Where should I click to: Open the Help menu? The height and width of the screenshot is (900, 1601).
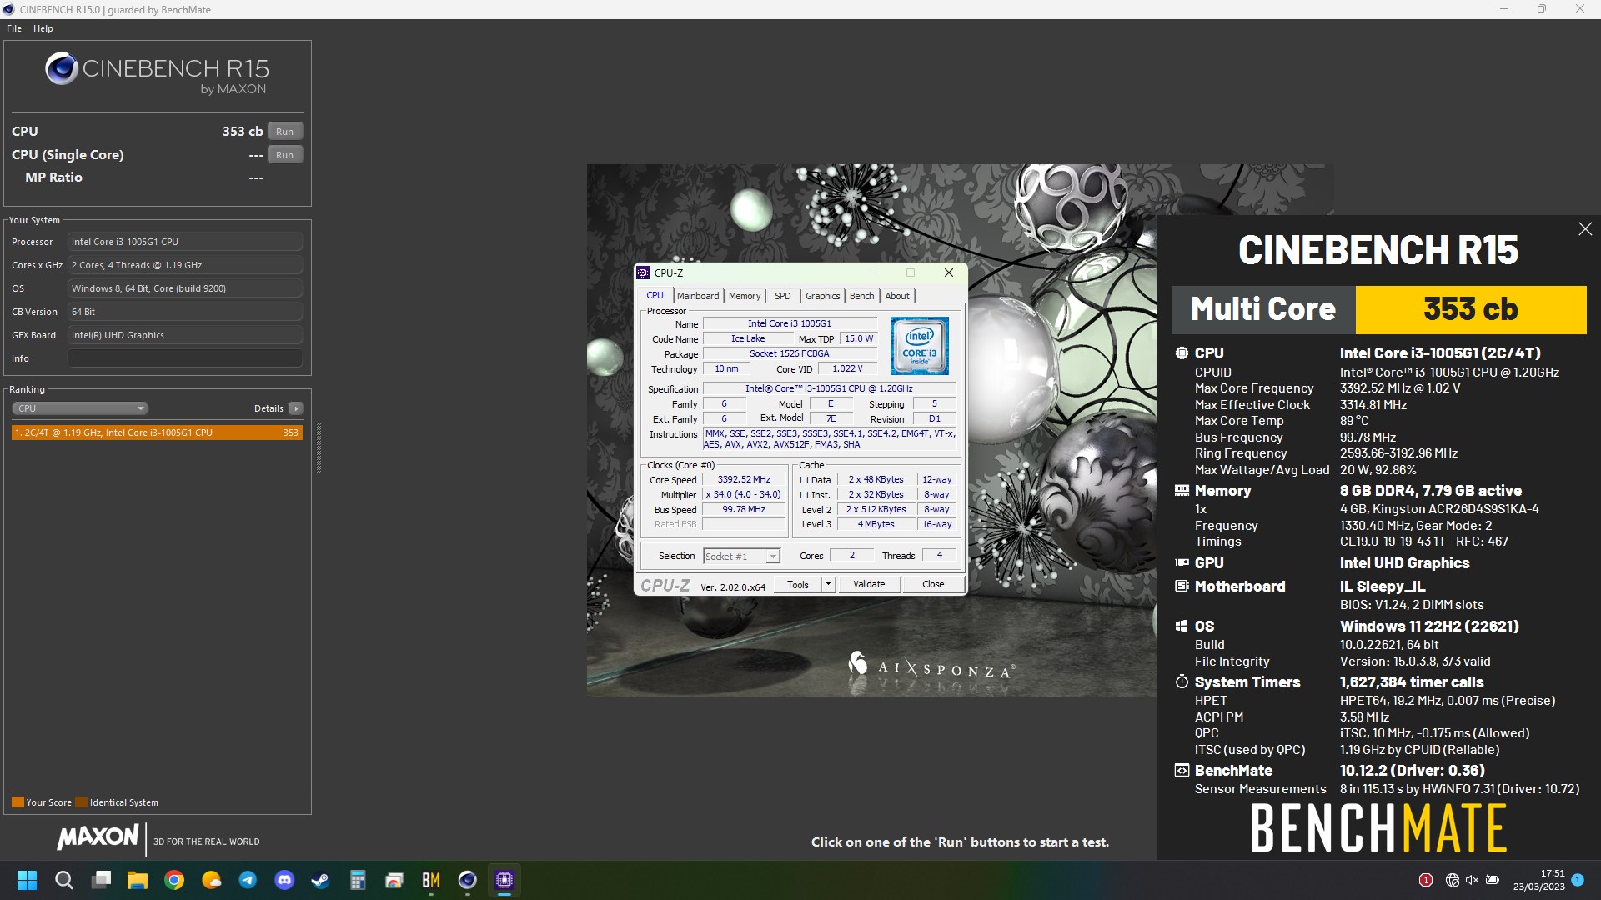pyautogui.click(x=43, y=28)
